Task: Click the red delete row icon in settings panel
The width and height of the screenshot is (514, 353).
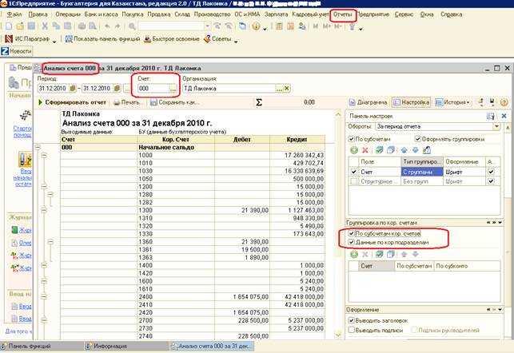Action: (x=365, y=149)
